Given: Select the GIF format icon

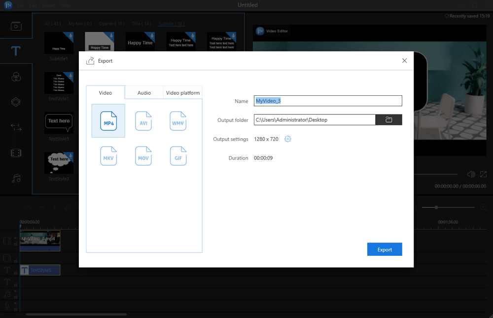Looking at the screenshot, I should [x=178, y=156].
